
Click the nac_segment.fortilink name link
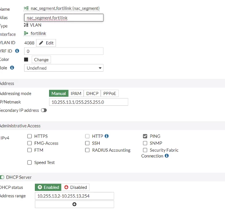tap(65, 8)
